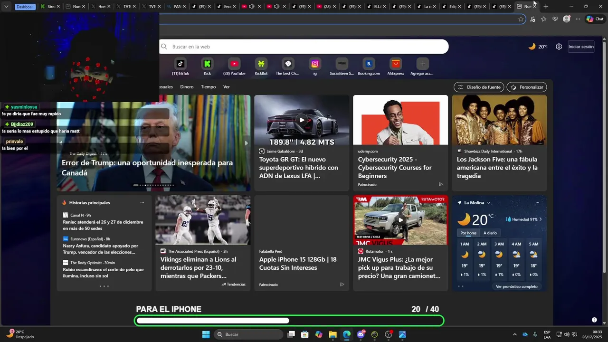Open the KickBot quick link shortcut
This screenshot has height=342, width=608.
[x=261, y=67]
